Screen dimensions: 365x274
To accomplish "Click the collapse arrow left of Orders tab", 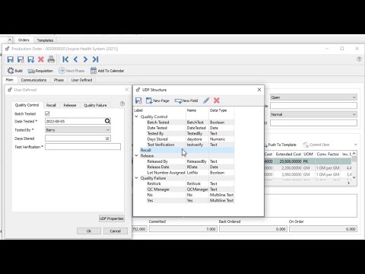I will click(x=9, y=40).
